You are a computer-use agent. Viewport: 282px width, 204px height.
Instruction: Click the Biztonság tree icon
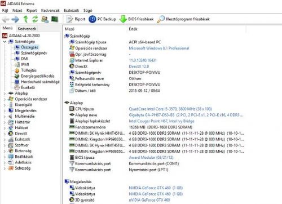coord(11,151)
